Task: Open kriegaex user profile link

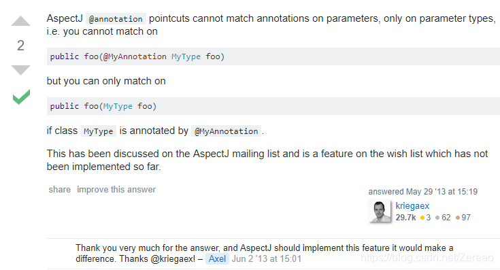Action: click(412, 205)
